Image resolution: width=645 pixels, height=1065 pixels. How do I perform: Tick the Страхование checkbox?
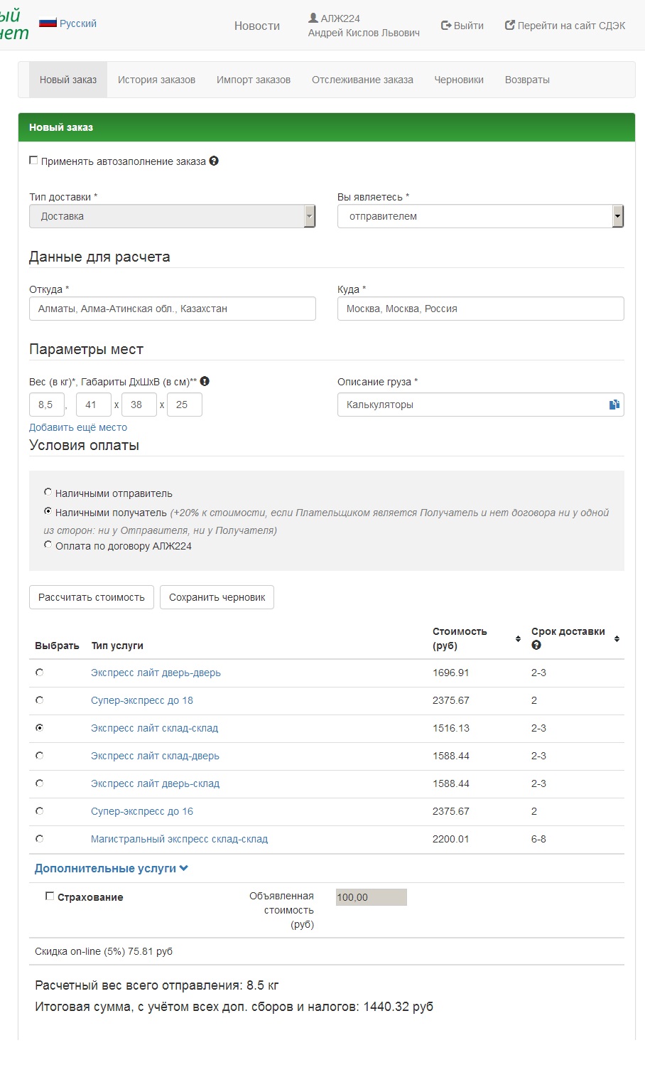pos(50,897)
